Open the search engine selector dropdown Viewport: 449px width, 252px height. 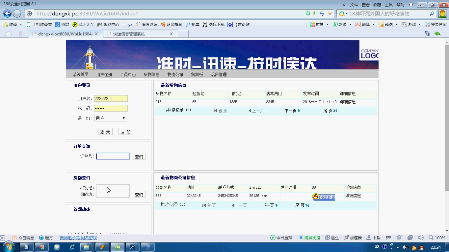pos(343,14)
